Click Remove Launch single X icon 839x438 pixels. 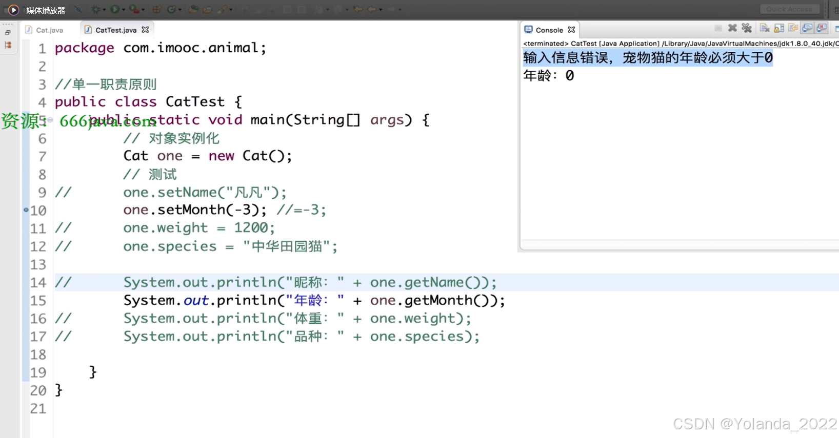732,28
